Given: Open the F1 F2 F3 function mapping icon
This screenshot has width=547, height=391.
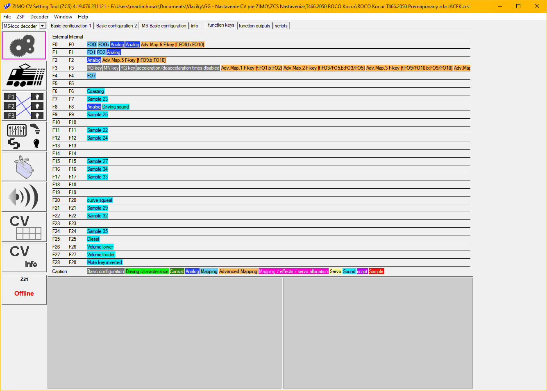Looking at the screenshot, I should (24, 106).
